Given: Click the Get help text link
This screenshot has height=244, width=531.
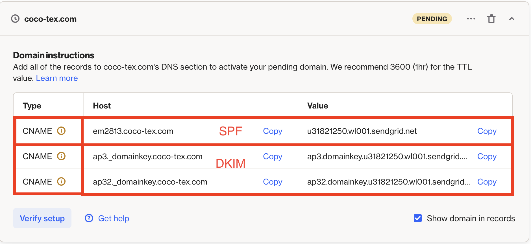Looking at the screenshot, I should [x=114, y=218].
